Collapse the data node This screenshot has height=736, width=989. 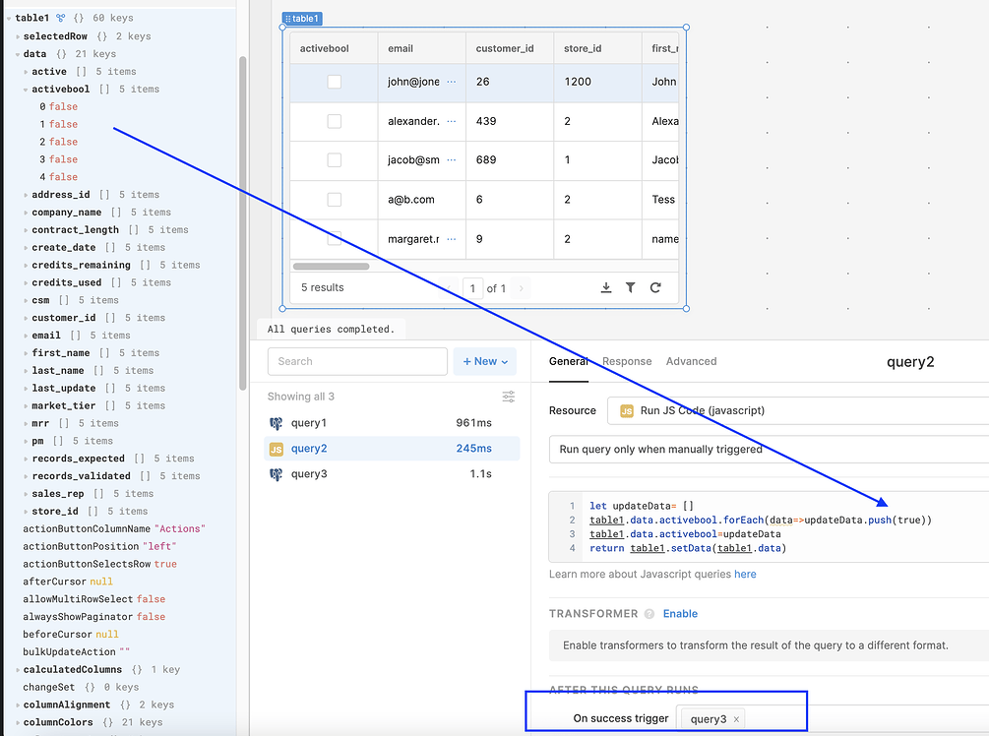[18, 54]
